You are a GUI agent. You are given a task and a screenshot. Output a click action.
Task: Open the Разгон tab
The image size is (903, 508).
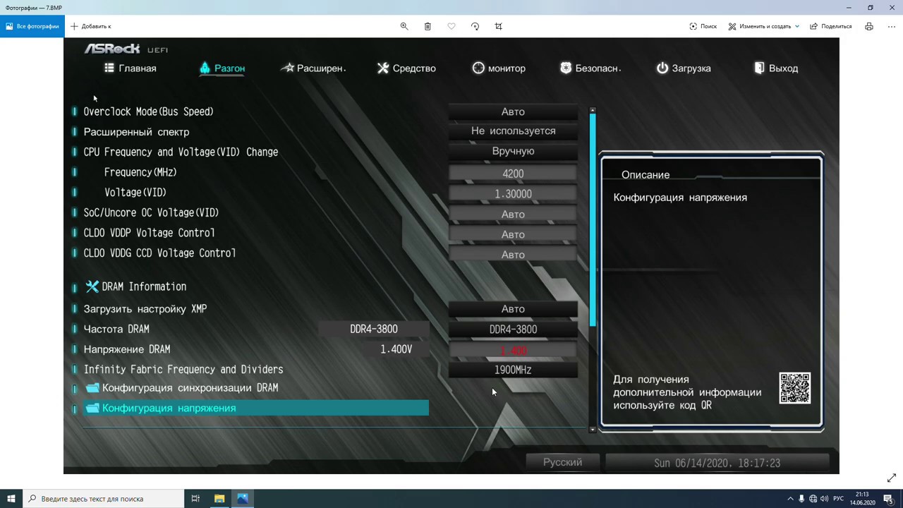[x=222, y=68]
